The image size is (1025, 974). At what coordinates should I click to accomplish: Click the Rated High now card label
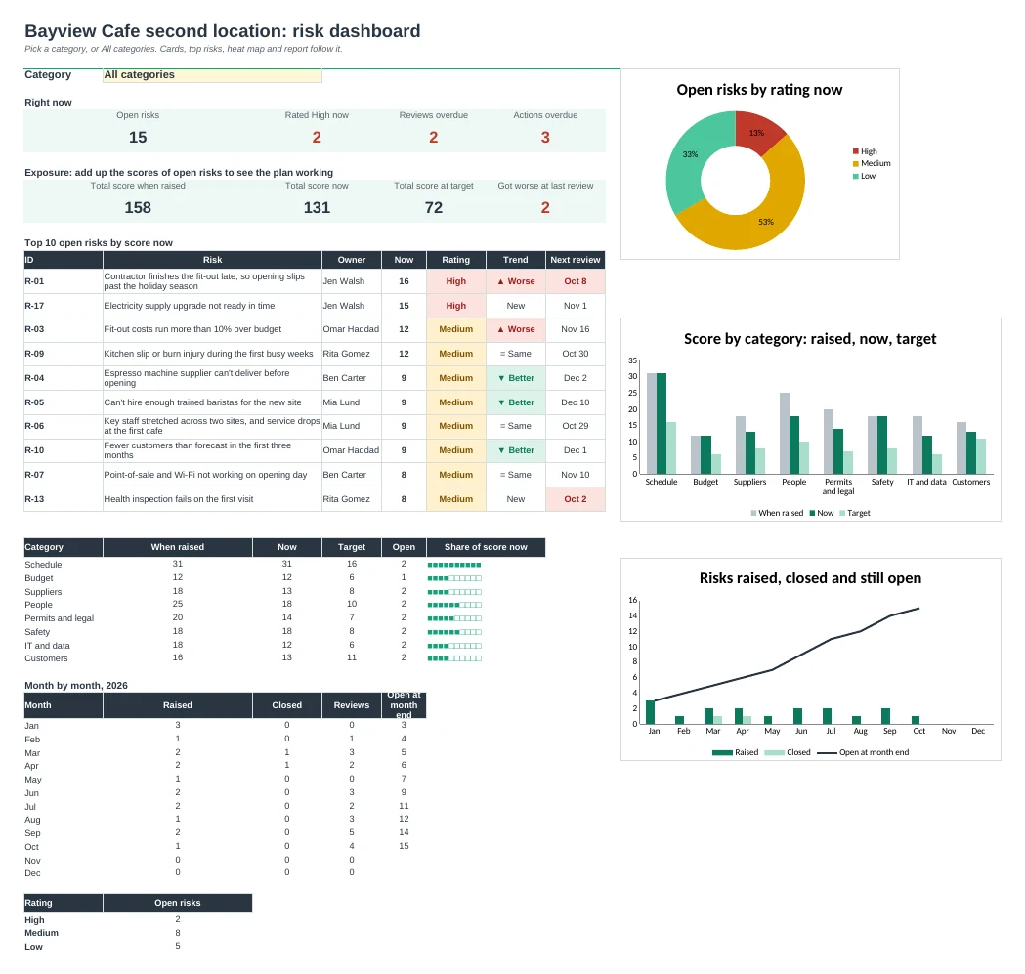[317, 115]
